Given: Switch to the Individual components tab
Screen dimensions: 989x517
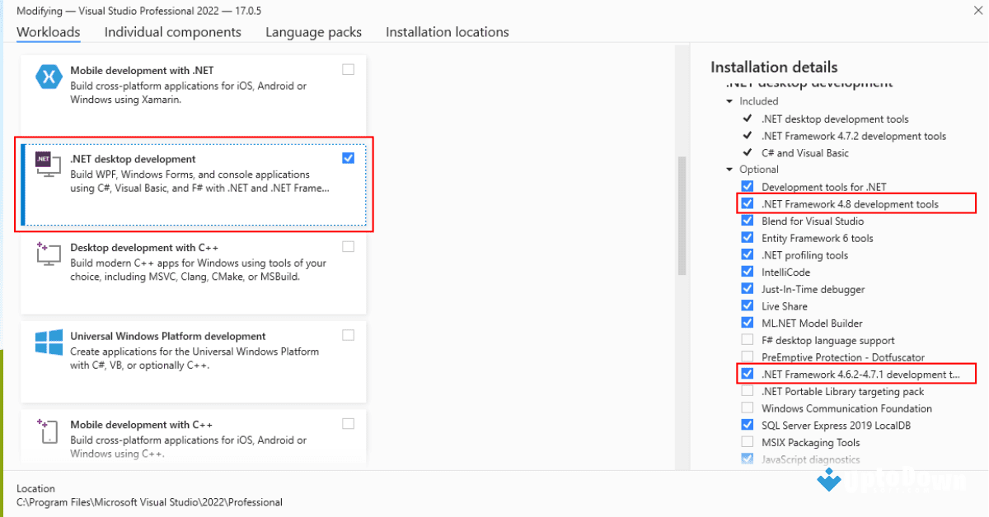Looking at the screenshot, I should [x=172, y=32].
